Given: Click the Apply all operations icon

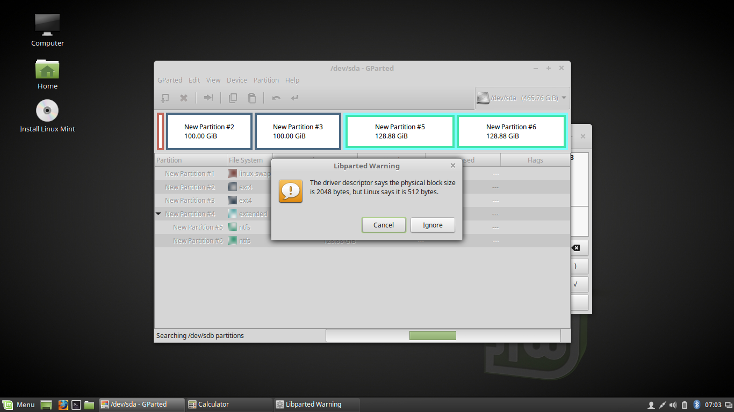Looking at the screenshot, I should [x=294, y=98].
